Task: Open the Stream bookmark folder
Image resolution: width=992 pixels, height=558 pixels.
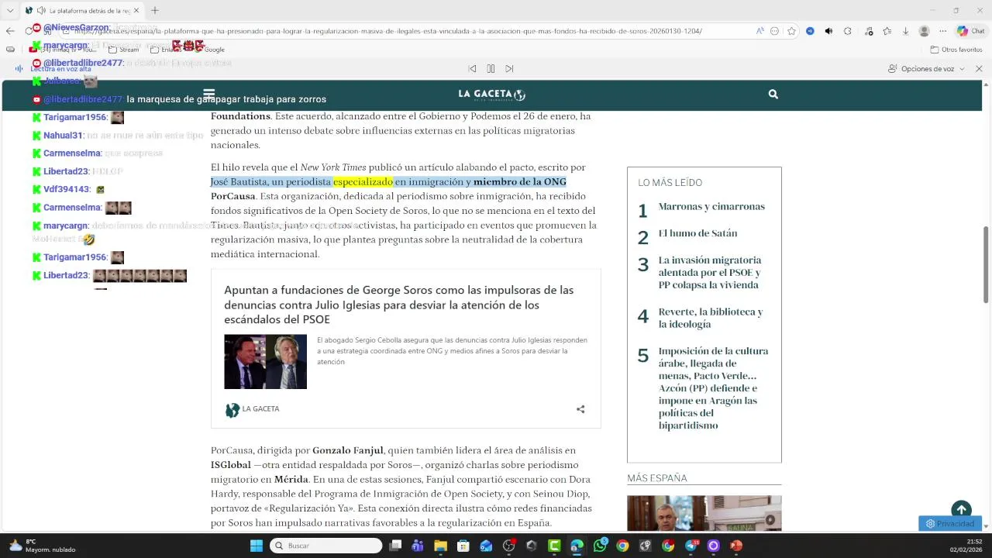Action: pos(124,50)
